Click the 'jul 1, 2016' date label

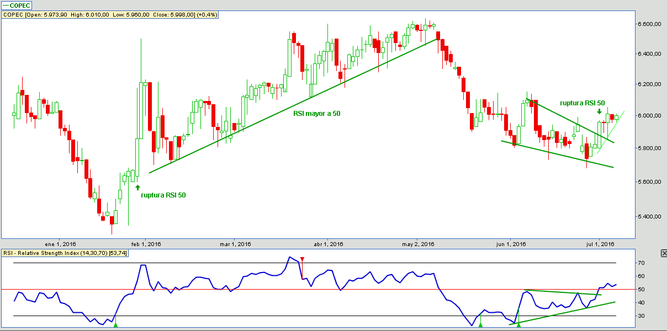[x=600, y=244]
